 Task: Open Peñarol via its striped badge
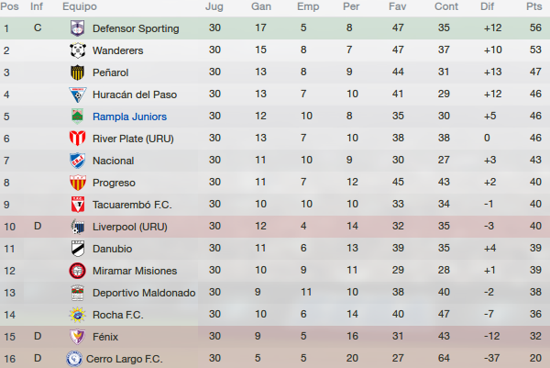tap(78, 72)
